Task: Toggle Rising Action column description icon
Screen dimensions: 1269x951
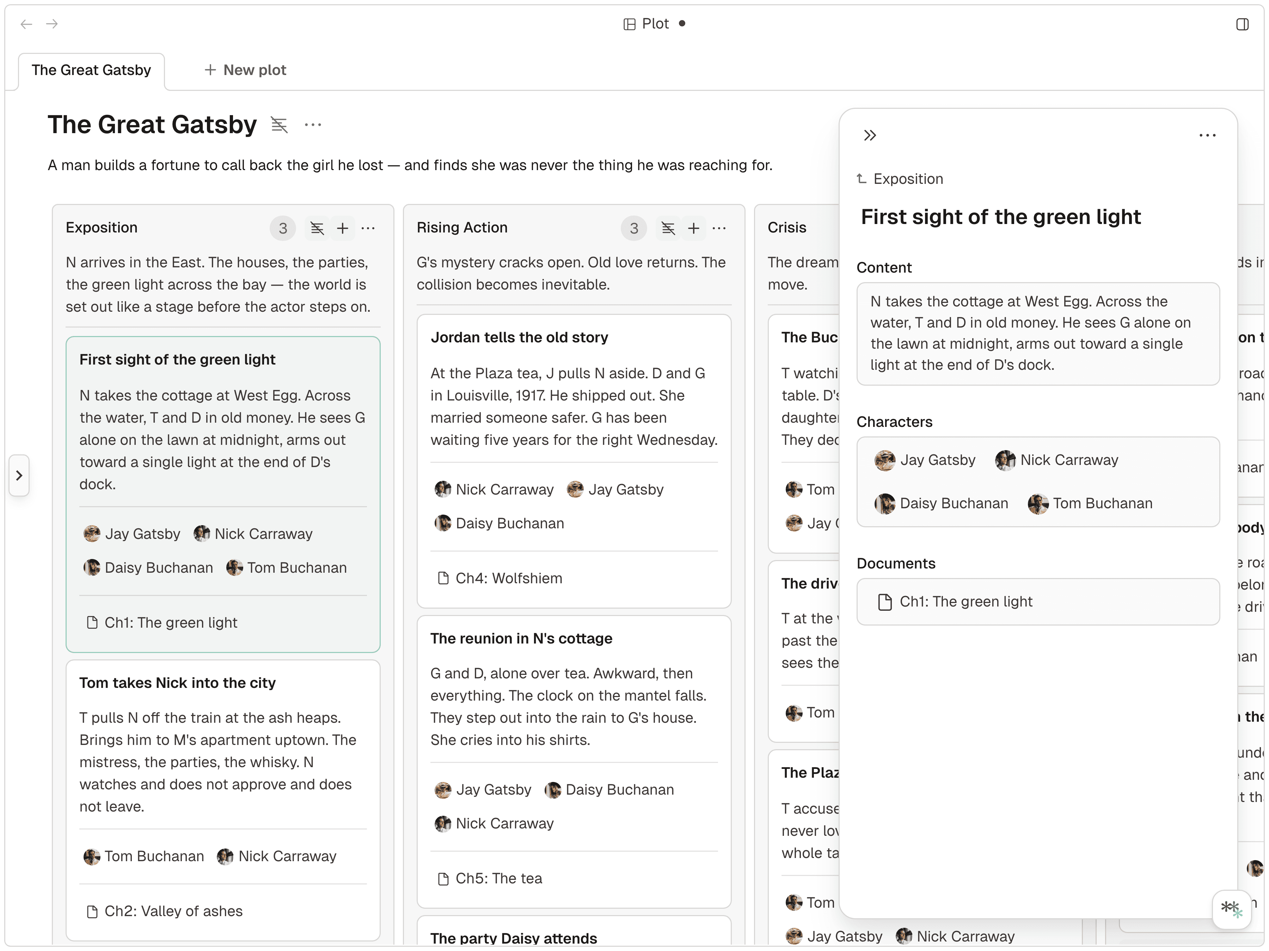Action: click(x=668, y=229)
